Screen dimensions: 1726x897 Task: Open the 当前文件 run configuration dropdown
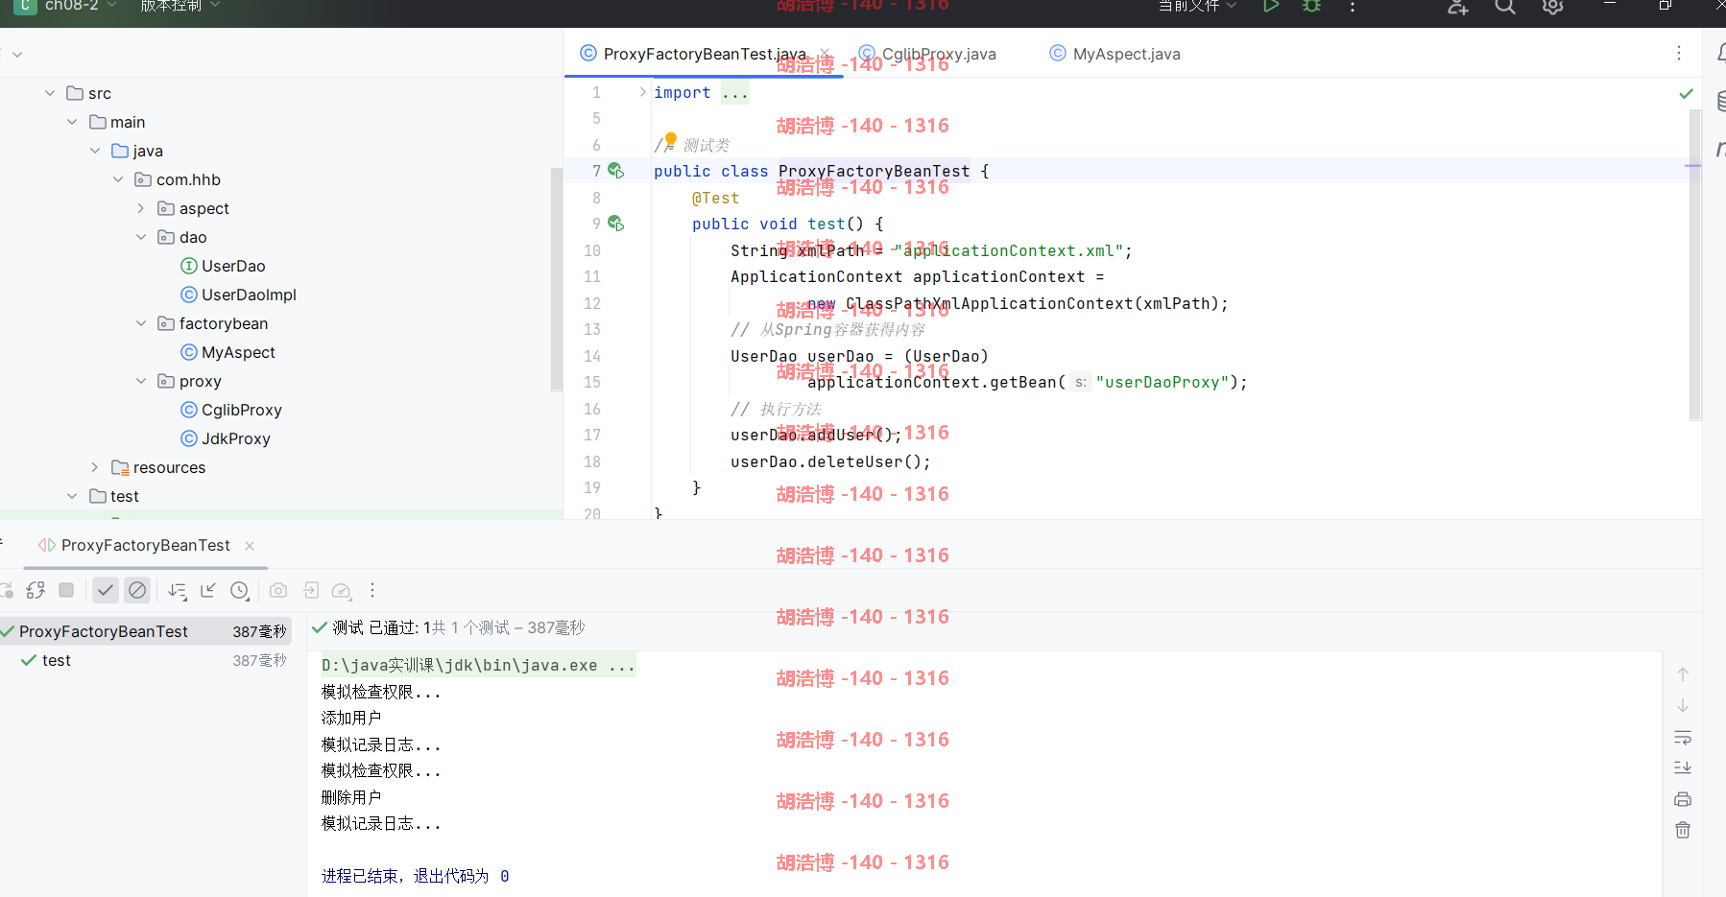[x=1197, y=6]
